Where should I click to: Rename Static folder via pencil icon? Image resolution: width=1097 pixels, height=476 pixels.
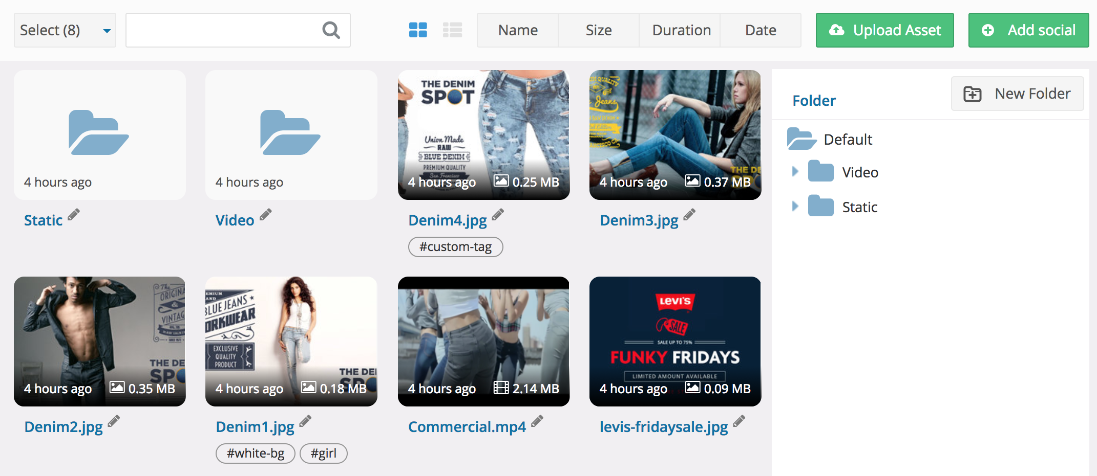pyautogui.click(x=74, y=215)
